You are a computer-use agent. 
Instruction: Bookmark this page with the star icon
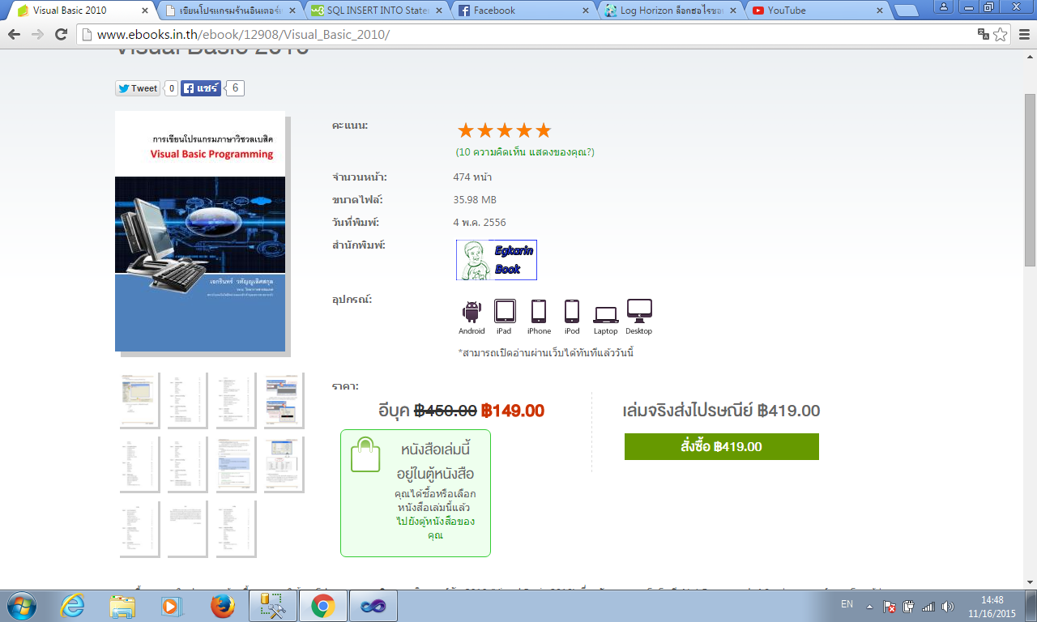tap(1001, 34)
